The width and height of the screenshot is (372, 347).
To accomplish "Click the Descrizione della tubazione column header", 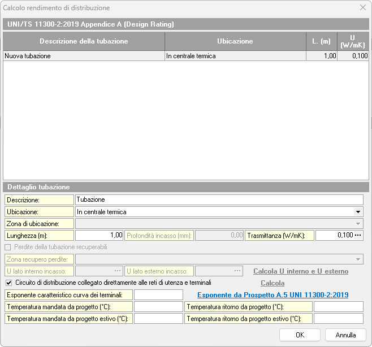I will (x=84, y=41).
